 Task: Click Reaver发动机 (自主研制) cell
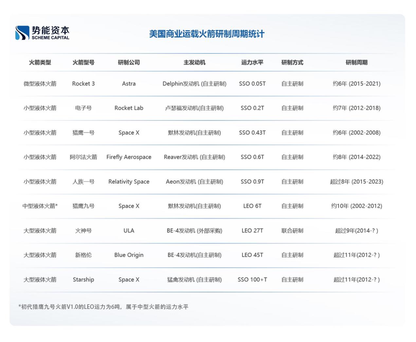coord(194,157)
